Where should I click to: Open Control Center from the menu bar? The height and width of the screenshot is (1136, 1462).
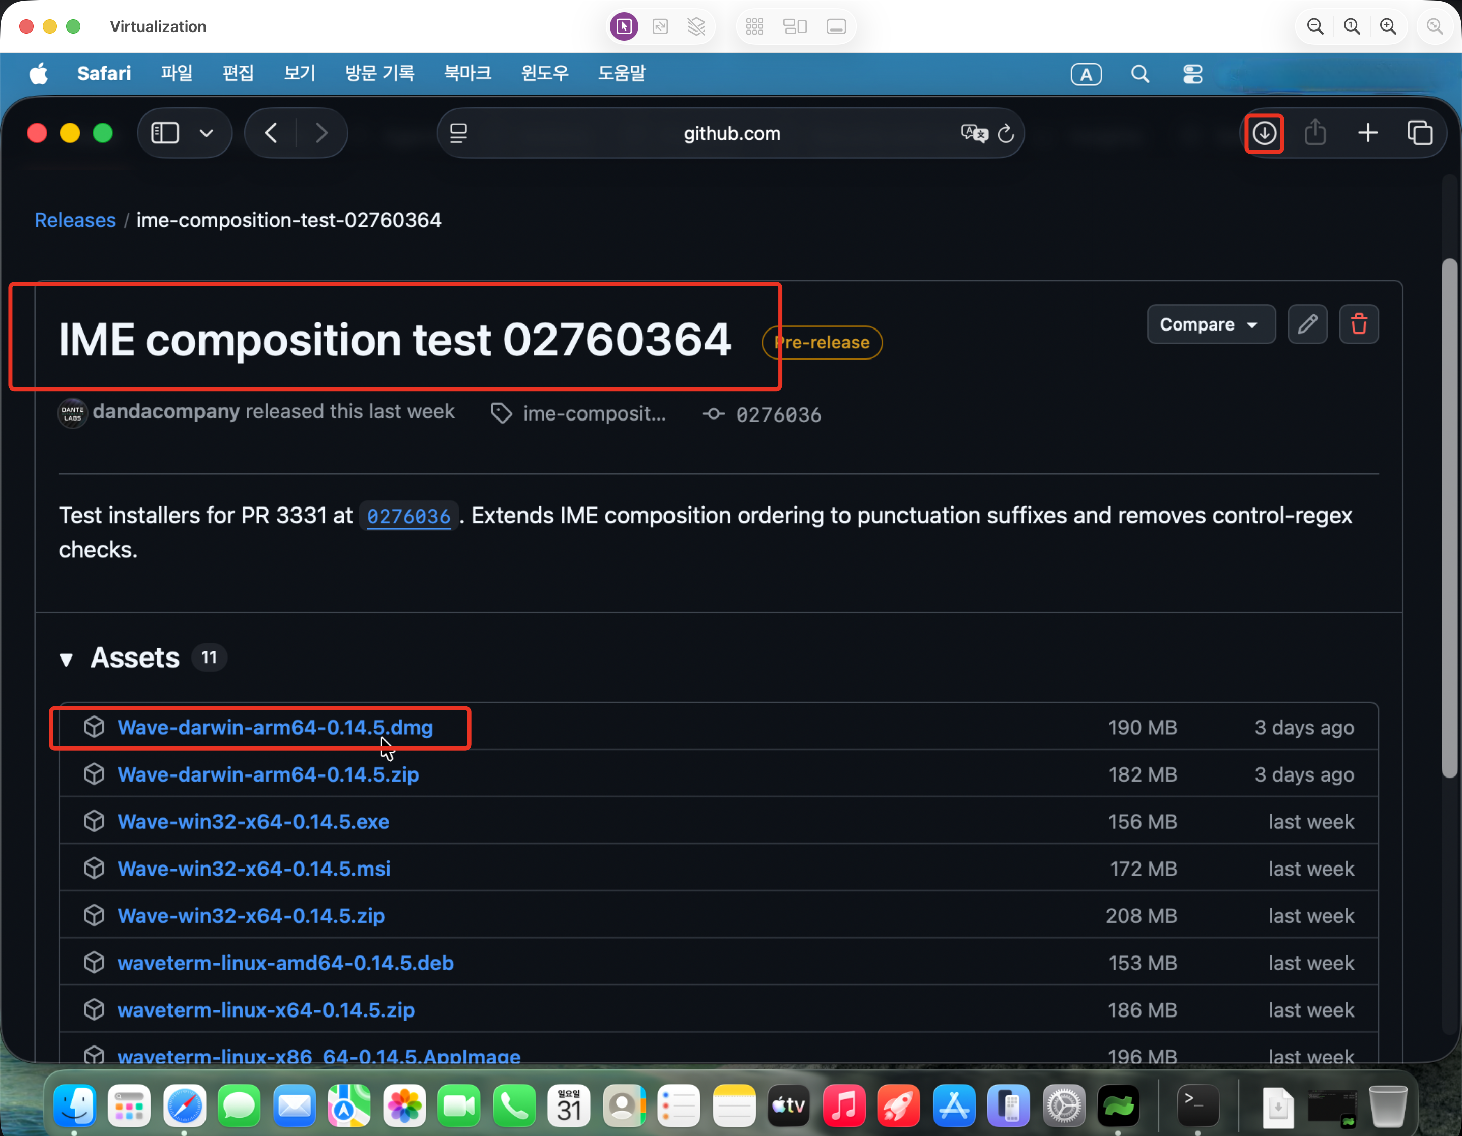tap(1192, 74)
